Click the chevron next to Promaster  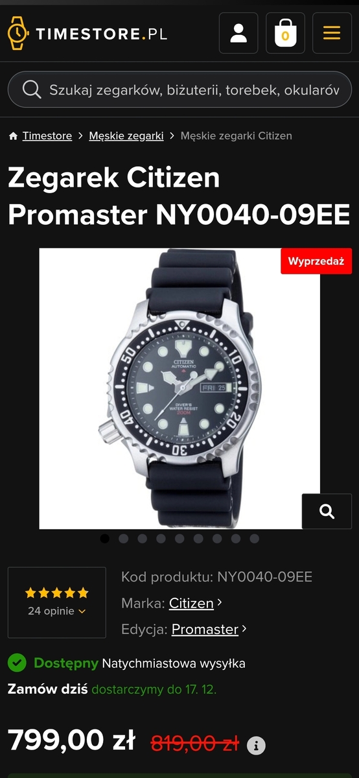click(244, 629)
